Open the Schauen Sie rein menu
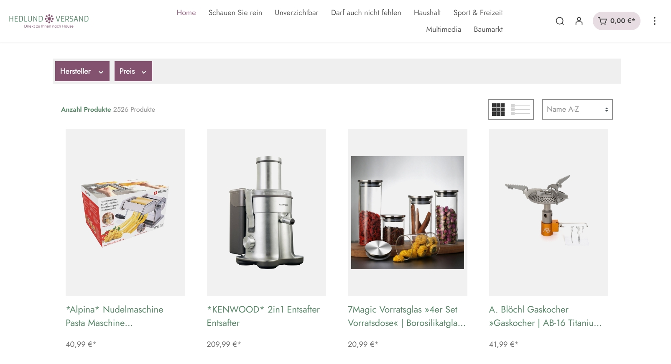 click(x=235, y=13)
